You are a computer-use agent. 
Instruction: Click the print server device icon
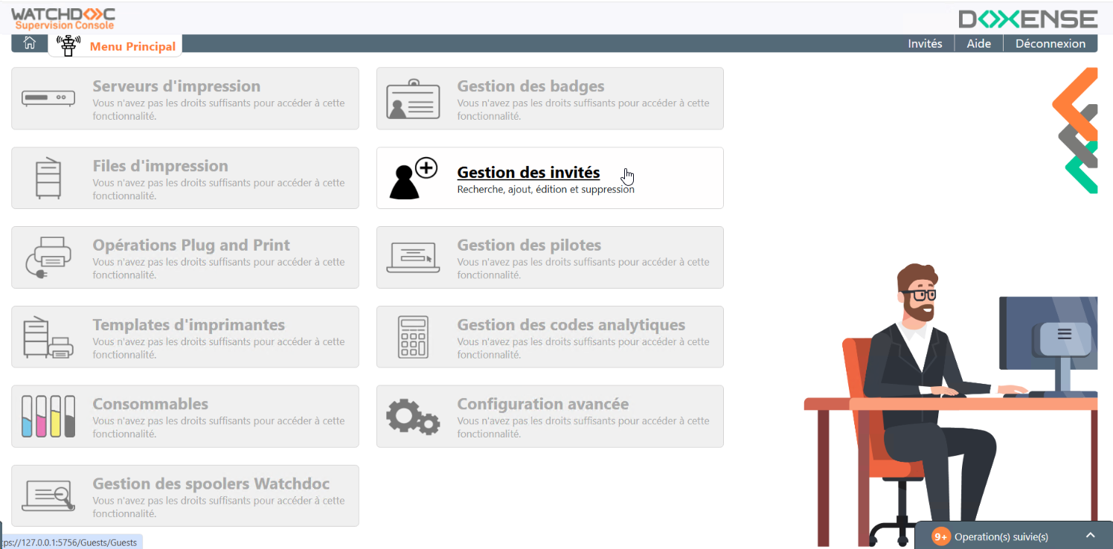tap(48, 98)
